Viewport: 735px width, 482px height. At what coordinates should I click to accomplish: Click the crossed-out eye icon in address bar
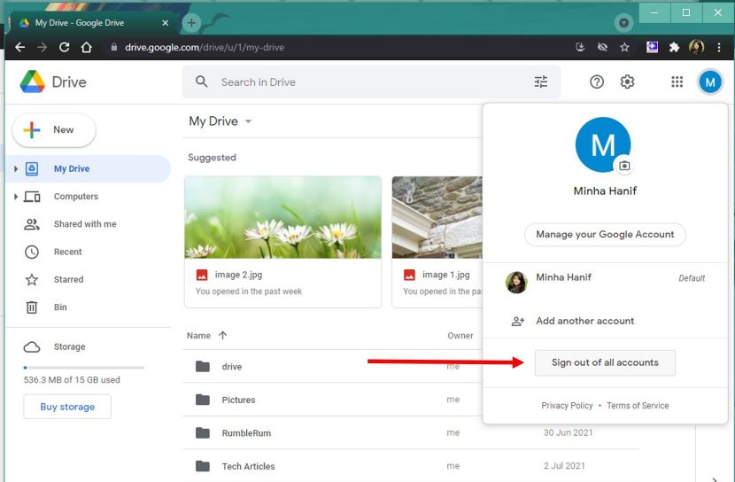(x=602, y=47)
